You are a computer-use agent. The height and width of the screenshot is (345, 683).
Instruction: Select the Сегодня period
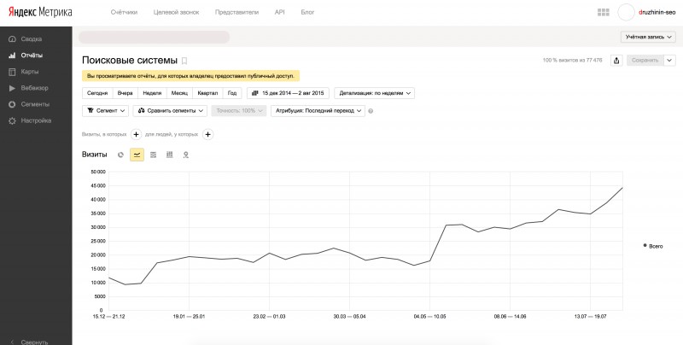97,93
